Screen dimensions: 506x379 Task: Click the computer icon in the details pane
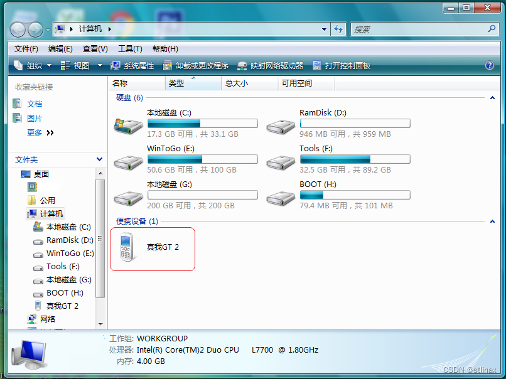[30, 354]
